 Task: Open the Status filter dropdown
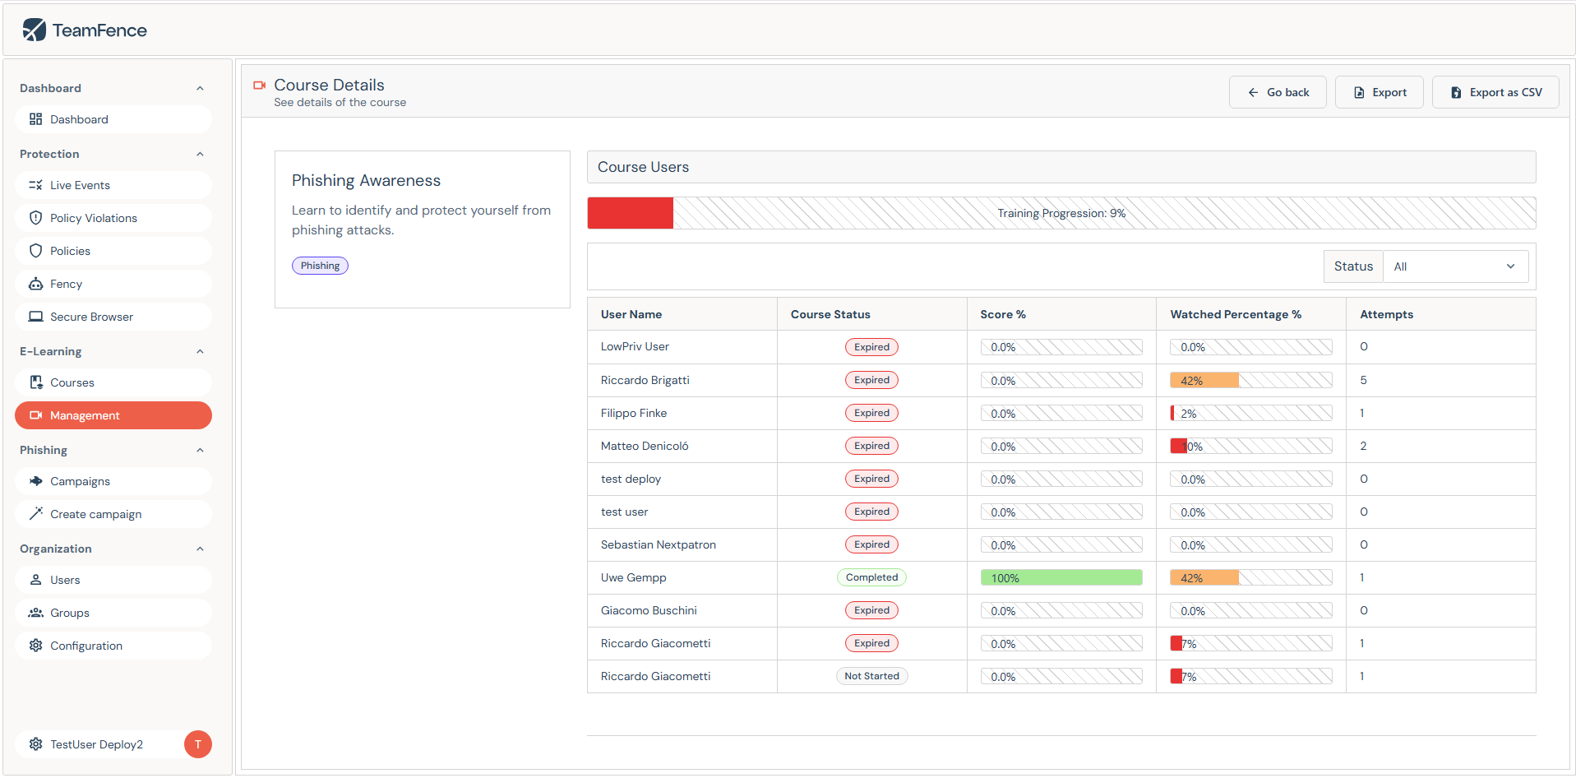click(x=1455, y=266)
